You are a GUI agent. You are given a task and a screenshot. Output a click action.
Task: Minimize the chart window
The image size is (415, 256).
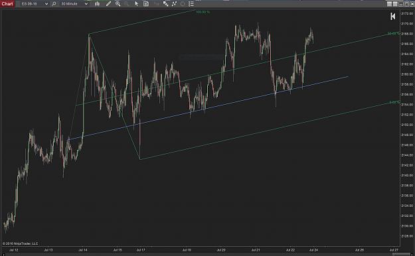(401, 4)
